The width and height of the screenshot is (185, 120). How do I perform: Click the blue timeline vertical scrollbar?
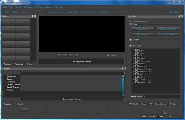(123, 86)
